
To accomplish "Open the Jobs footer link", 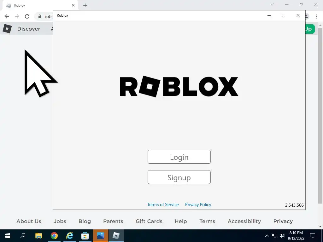I will click(x=60, y=221).
